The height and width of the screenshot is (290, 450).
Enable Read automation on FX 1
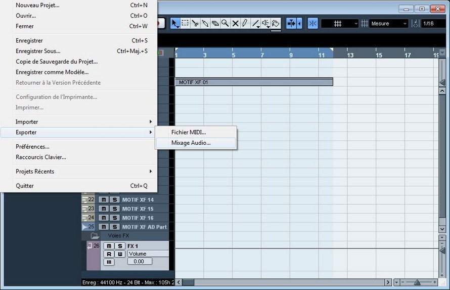109,254
